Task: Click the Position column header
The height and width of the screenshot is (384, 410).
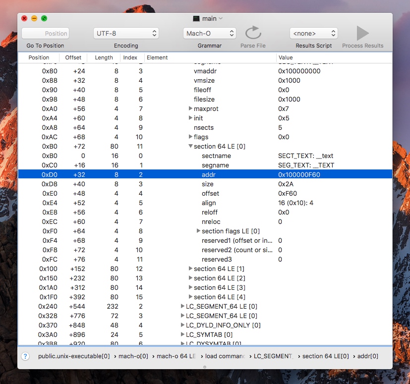Action: [39, 57]
